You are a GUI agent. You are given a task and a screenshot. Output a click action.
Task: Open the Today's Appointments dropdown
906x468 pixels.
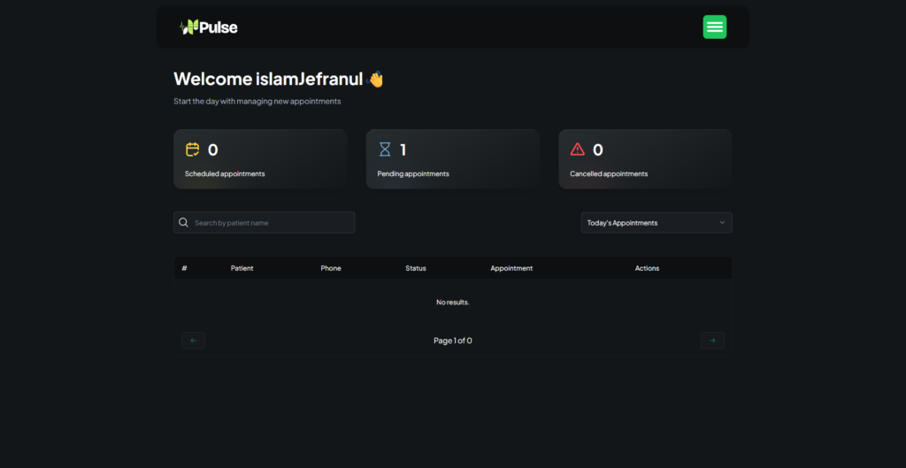tap(656, 223)
